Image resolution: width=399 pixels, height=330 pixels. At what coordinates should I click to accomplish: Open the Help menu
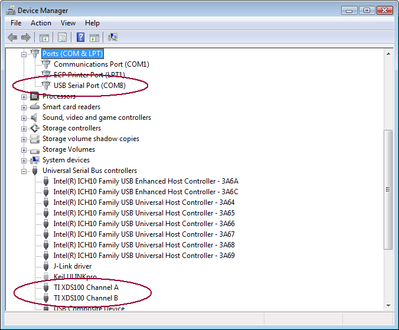click(x=92, y=23)
